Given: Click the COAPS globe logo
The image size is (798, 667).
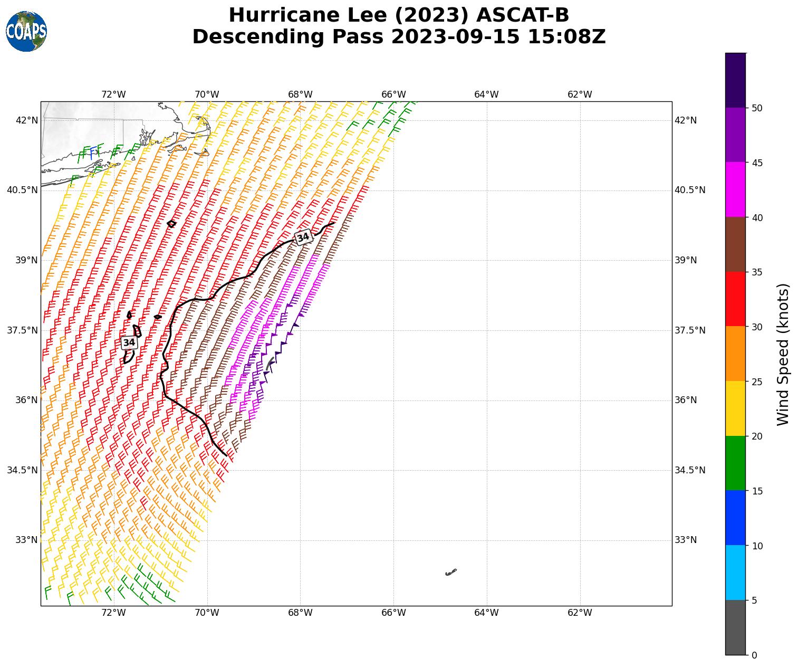Looking at the screenshot, I should [26, 32].
